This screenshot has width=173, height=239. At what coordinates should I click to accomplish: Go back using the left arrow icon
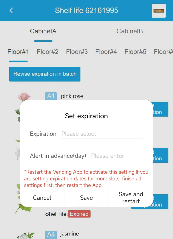click(11, 11)
